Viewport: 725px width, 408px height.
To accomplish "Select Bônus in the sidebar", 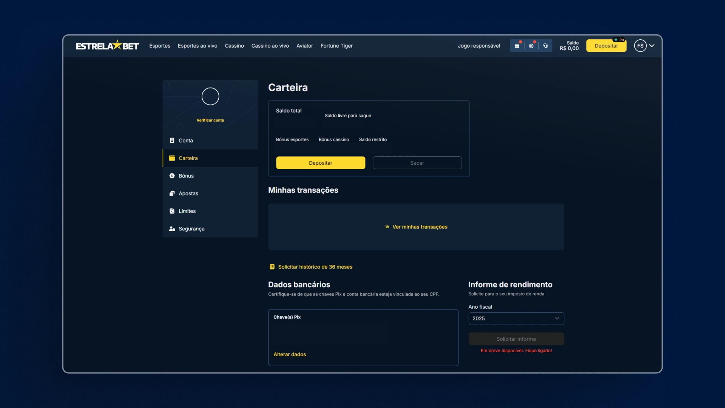I will tap(186, 176).
